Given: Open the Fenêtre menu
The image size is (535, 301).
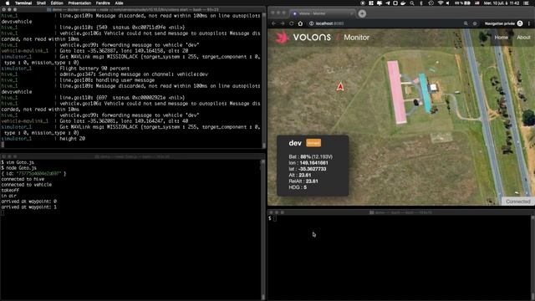Looking at the screenshot, I should [103, 3].
